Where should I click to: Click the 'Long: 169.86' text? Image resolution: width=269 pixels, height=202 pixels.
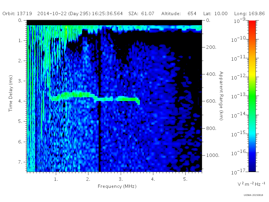pyautogui.click(x=249, y=13)
